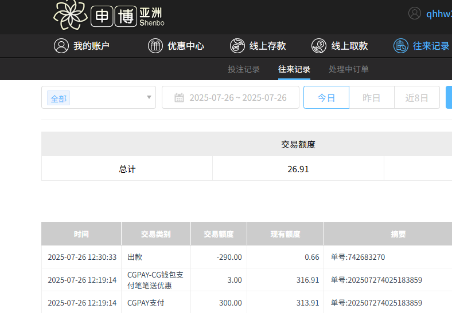Click the calendar icon in date field
Image resolution: width=452 pixels, height=313 pixels.
point(179,98)
